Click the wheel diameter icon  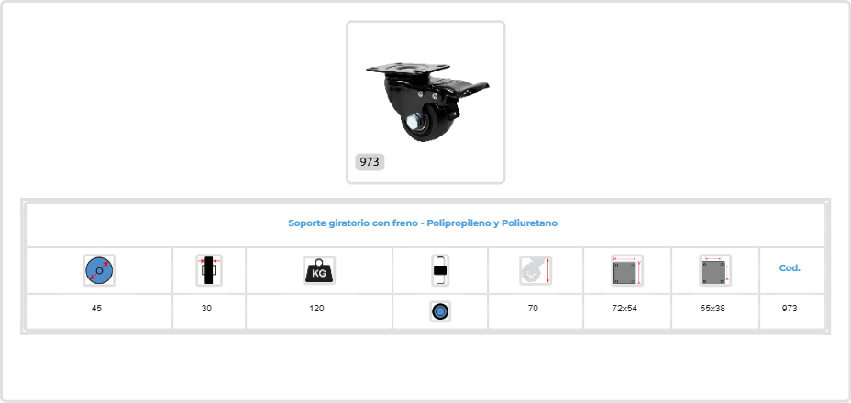point(99,270)
